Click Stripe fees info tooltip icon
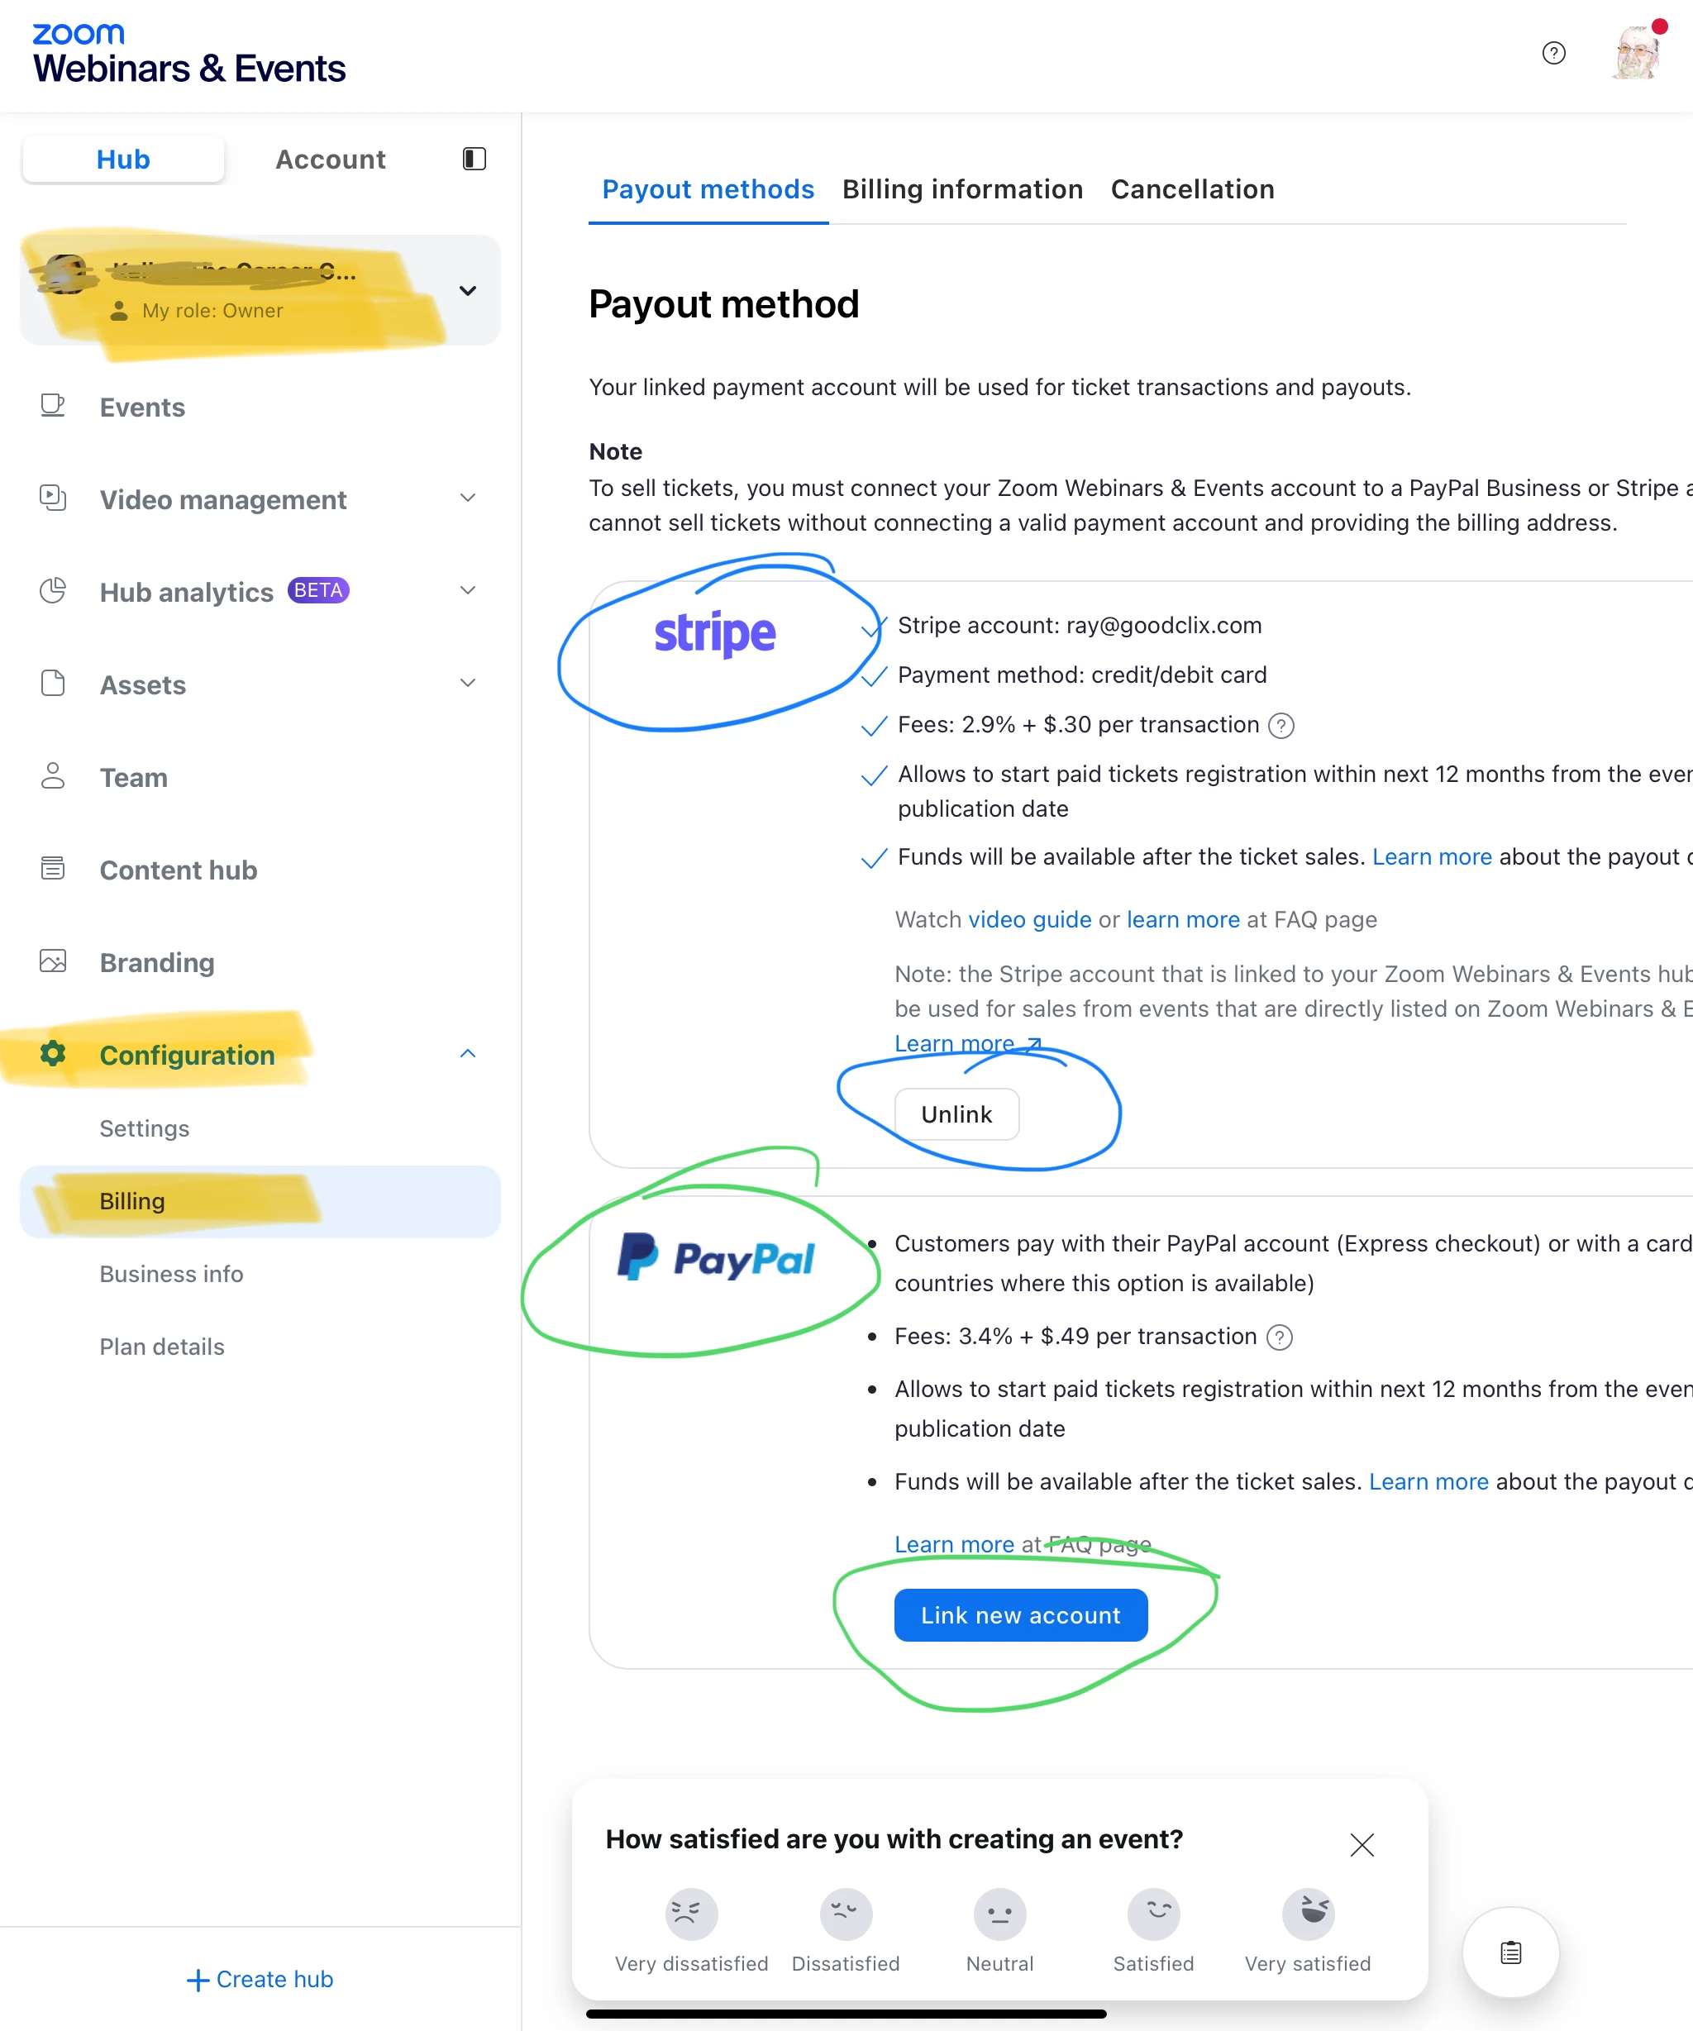This screenshot has width=1693, height=2031. [x=1280, y=726]
